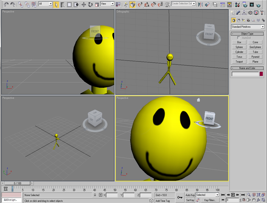Expand the Create Selection Set dropdown
Image resolution: width=267 pixels, height=203 pixels.
pos(194,4)
